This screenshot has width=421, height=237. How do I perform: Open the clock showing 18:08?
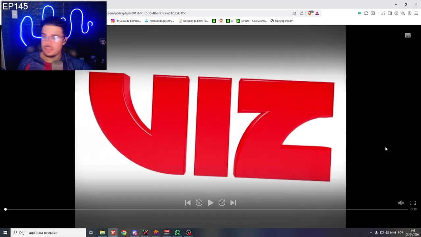pos(412,233)
